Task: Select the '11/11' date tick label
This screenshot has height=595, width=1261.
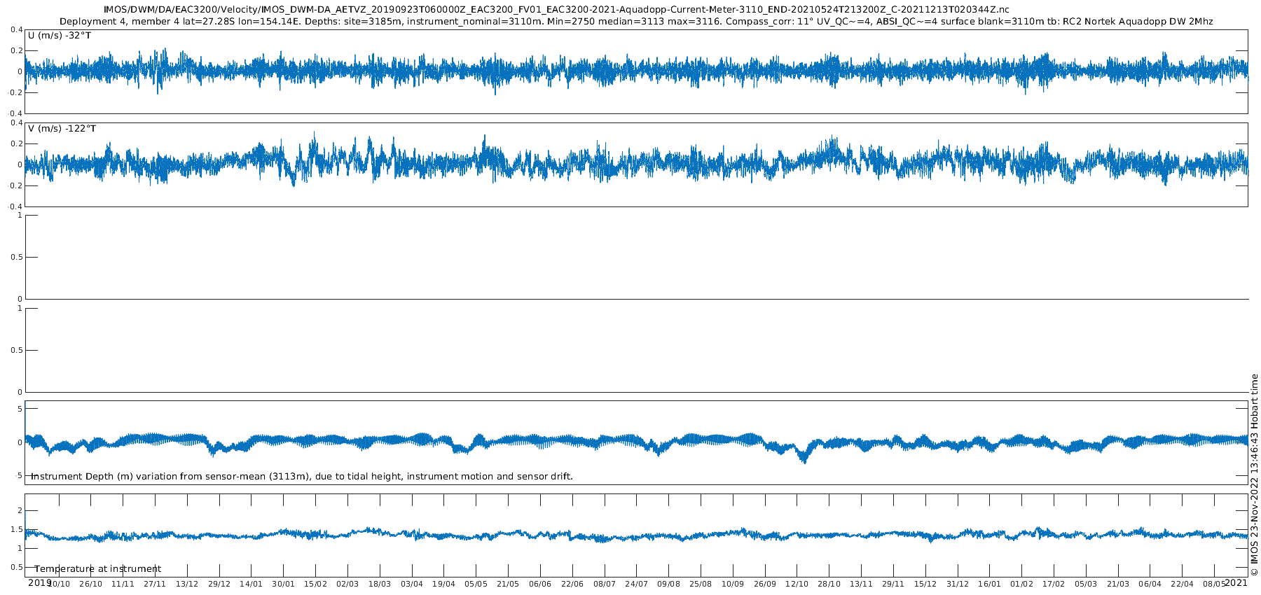Action: pyautogui.click(x=123, y=584)
